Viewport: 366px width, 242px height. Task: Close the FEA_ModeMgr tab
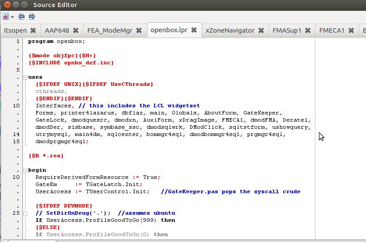(139, 31)
